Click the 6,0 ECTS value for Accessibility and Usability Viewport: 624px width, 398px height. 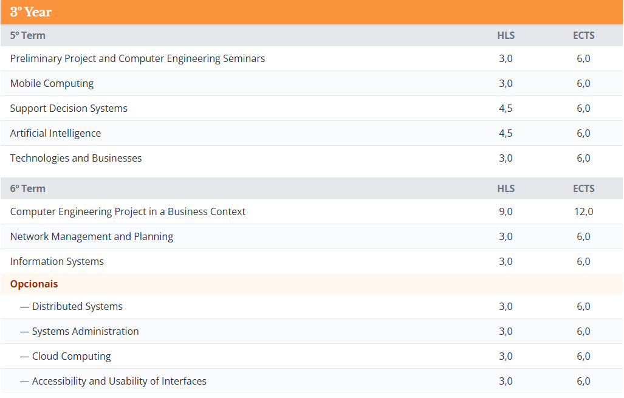584,381
